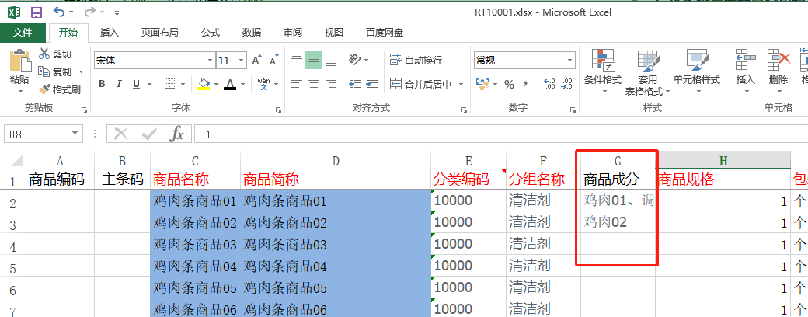Click the Cut (剪切) scissors icon

point(45,54)
